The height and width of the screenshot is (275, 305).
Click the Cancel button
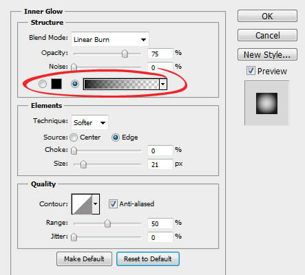267,35
